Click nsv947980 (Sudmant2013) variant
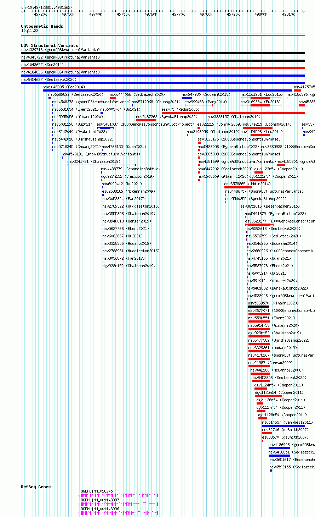 206,94
